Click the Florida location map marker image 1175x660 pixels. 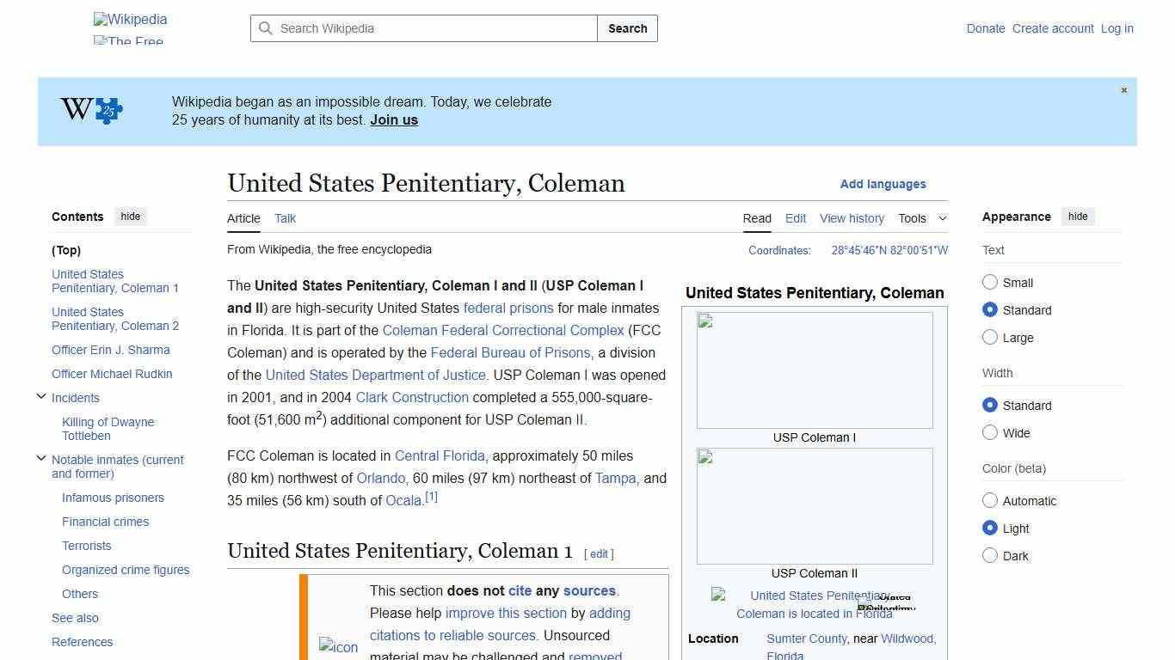point(716,596)
